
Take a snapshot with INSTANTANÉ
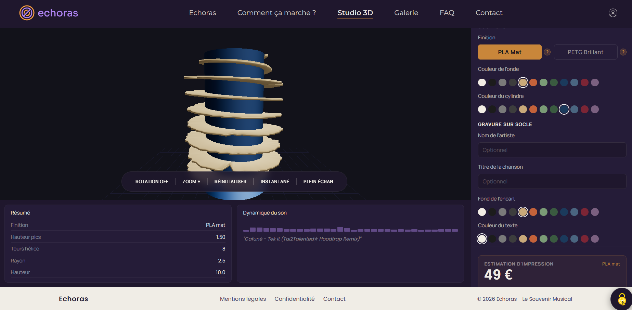pos(275,182)
